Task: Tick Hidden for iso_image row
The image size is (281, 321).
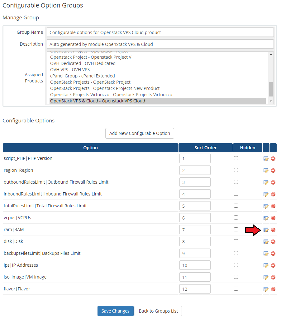Action: (236, 277)
